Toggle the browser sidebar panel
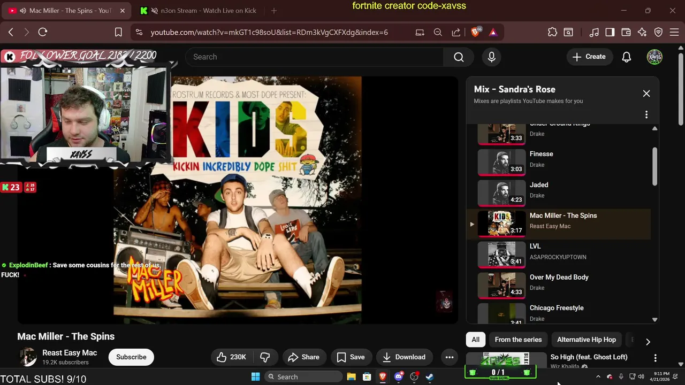This screenshot has width=685, height=385. tap(610, 32)
